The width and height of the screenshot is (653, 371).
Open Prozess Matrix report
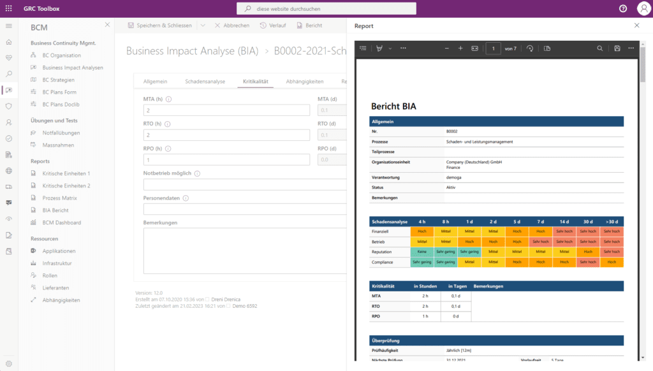pos(59,198)
